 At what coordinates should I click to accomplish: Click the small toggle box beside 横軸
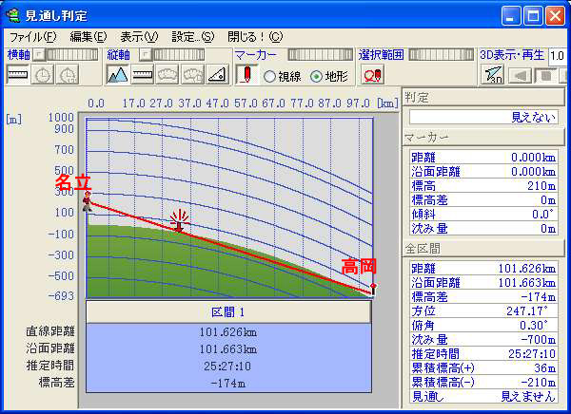(x=39, y=55)
